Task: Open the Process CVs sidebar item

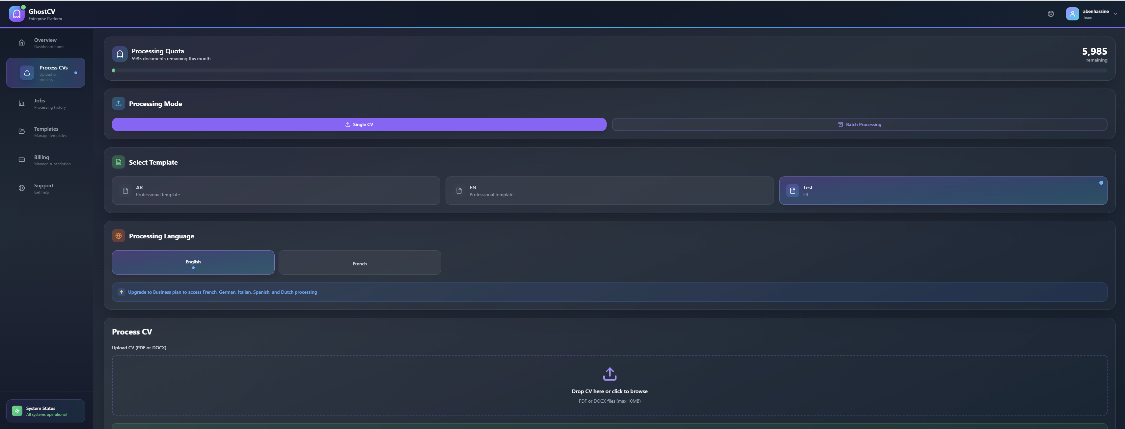Action: coord(46,73)
